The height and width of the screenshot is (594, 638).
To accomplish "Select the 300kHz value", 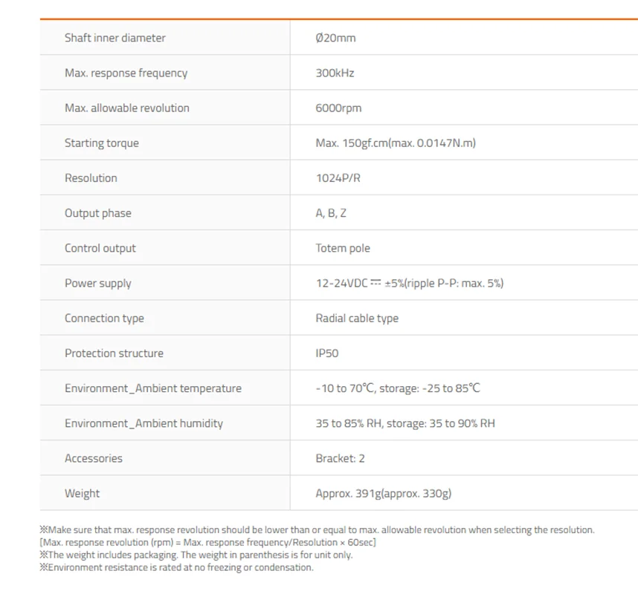I will tap(335, 73).
